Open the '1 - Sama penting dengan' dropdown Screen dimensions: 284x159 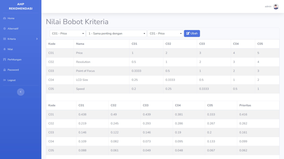(116, 33)
